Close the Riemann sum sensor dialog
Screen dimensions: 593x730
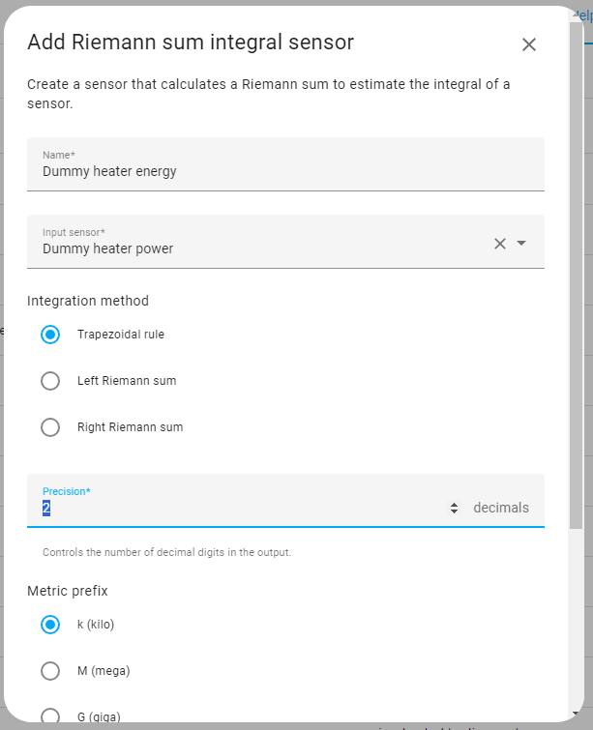coord(528,44)
